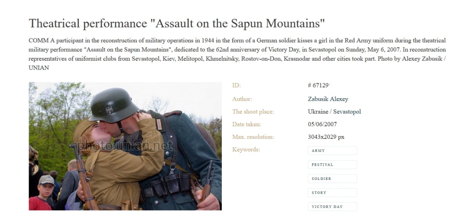Select the STORY keyword tag
458x216 pixels.
coord(332,193)
